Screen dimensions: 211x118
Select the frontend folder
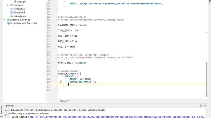[18, 5]
